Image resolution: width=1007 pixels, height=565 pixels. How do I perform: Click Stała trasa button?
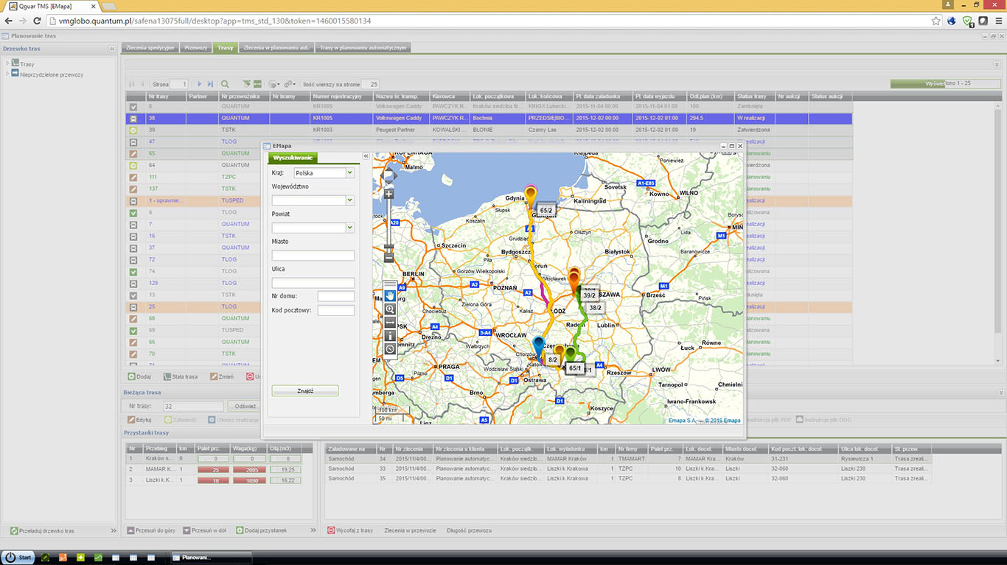[180, 376]
